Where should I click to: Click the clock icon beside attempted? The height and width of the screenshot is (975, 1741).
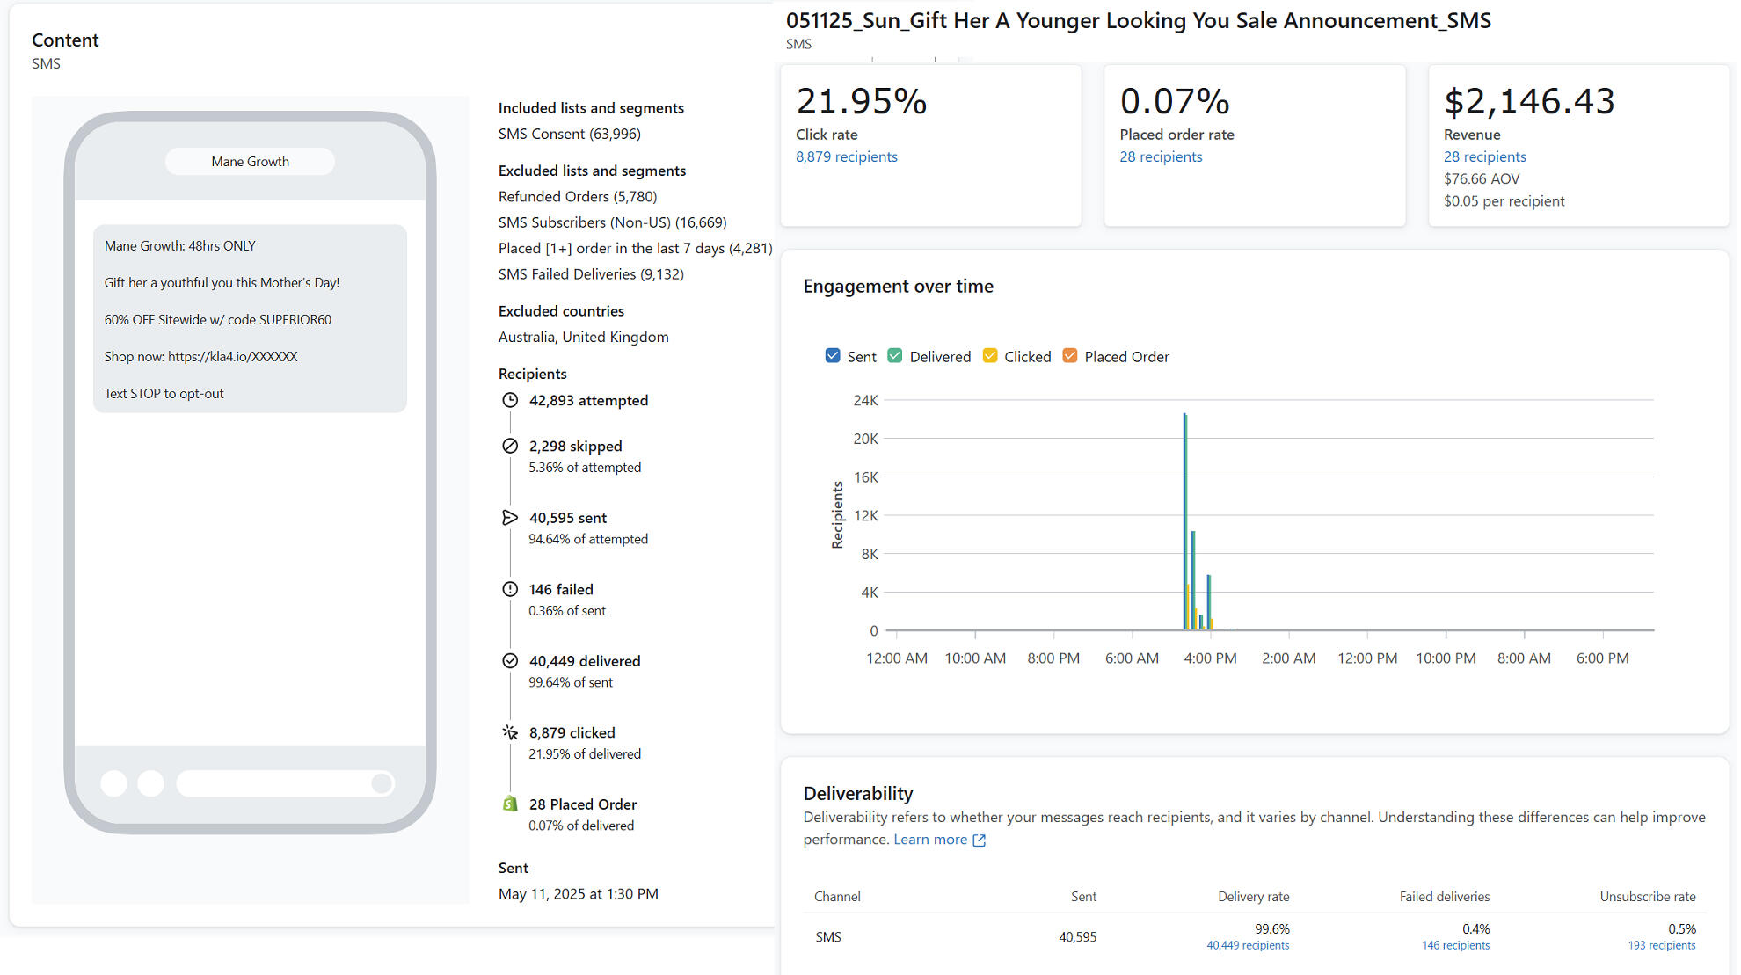click(x=510, y=400)
